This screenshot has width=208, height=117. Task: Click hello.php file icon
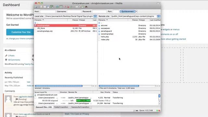(99, 37)
